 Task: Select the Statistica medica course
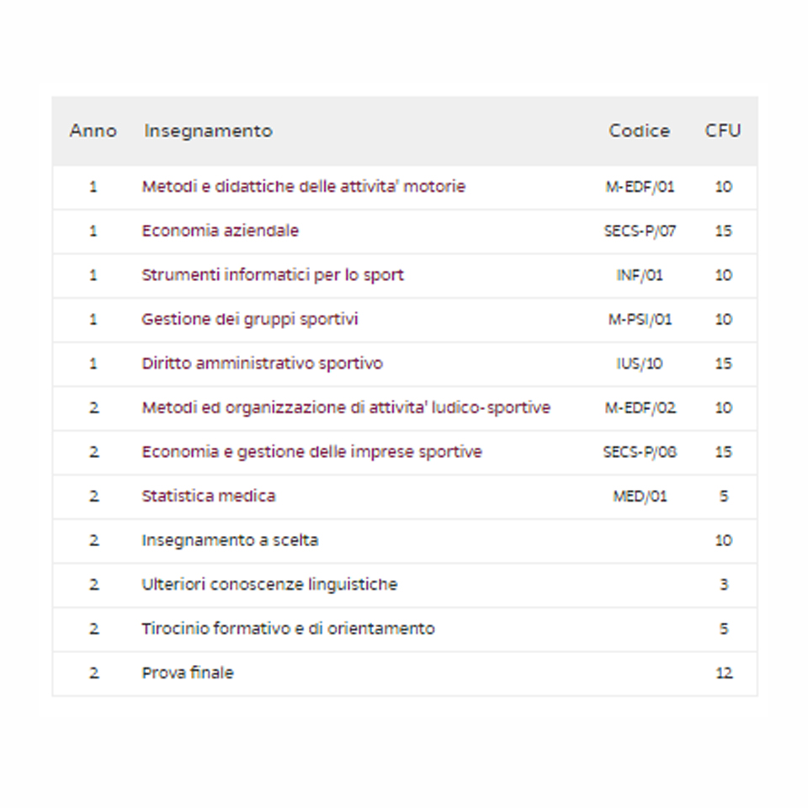[209, 497]
